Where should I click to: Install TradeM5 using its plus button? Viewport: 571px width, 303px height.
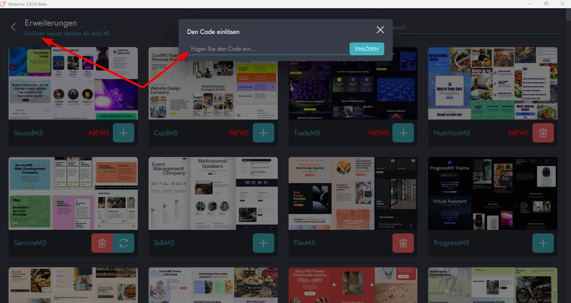pyautogui.click(x=403, y=133)
